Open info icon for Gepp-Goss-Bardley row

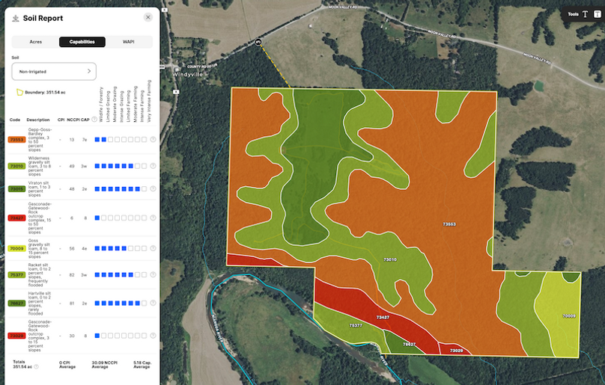click(x=153, y=139)
